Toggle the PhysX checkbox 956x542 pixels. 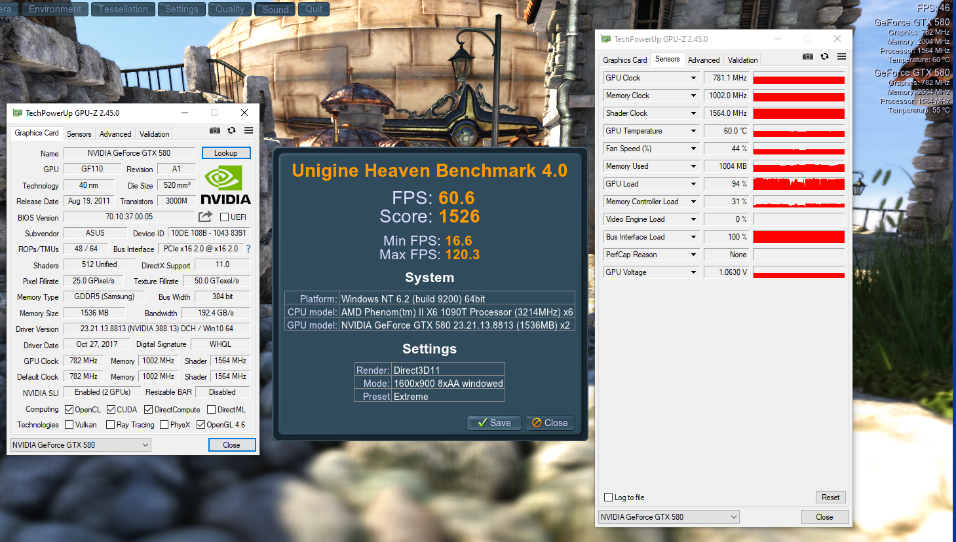(x=164, y=425)
